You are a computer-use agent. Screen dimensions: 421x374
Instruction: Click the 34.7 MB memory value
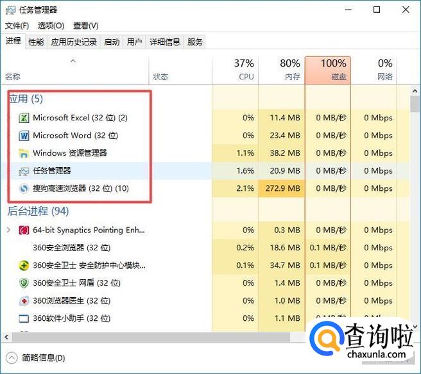(x=284, y=266)
